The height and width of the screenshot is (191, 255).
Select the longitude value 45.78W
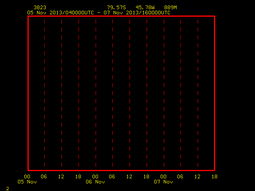click(145, 8)
